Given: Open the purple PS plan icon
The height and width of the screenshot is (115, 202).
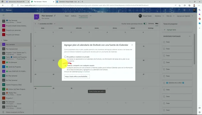Looking at the screenshot, I should (37, 17).
